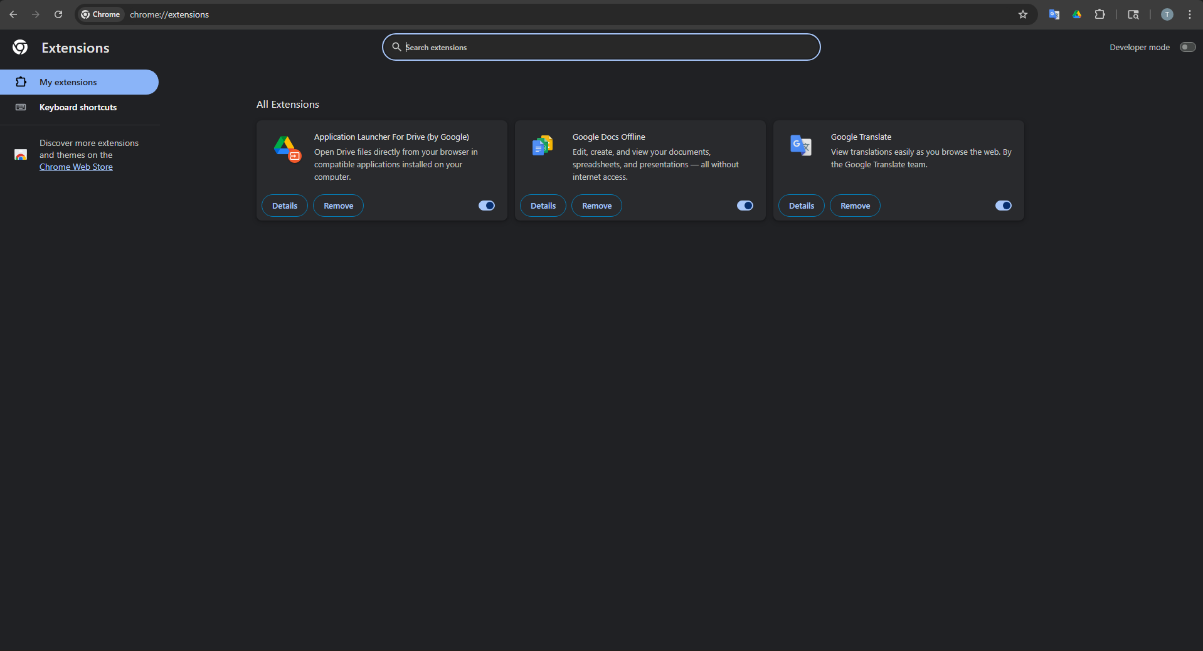Reload the extensions page
This screenshot has width=1203, height=651.
tap(58, 14)
